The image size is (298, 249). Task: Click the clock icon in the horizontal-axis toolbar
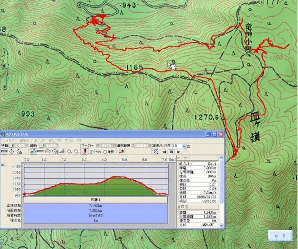point(12,151)
